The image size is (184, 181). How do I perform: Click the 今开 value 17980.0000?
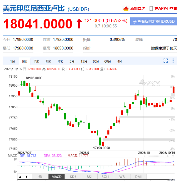[x=23, y=39]
